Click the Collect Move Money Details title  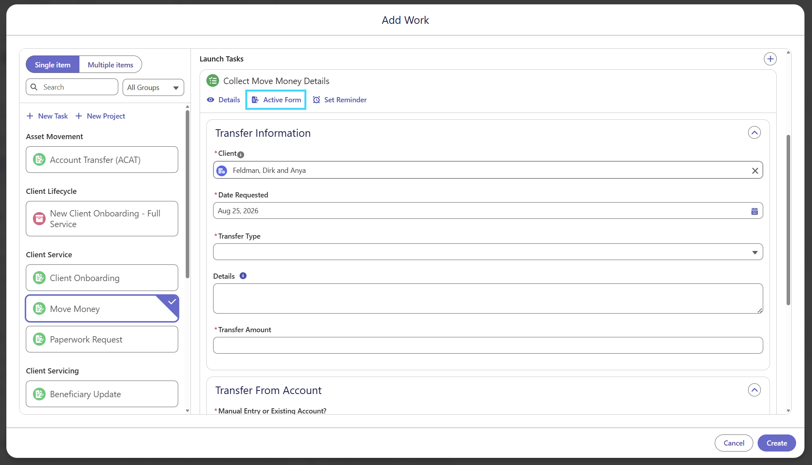(276, 81)
